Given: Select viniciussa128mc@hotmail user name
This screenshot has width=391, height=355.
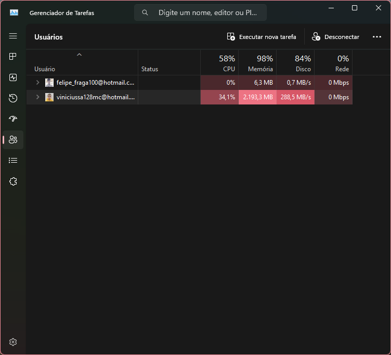Looking at the screenshot, I should point(96,97).
